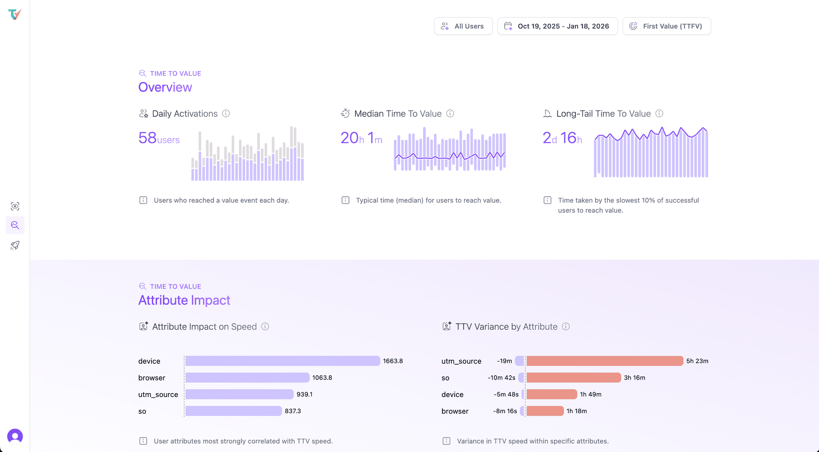Click the Median Time To Value chart
819x452 pixels.
pyautogui.click(x=450, y=149)
